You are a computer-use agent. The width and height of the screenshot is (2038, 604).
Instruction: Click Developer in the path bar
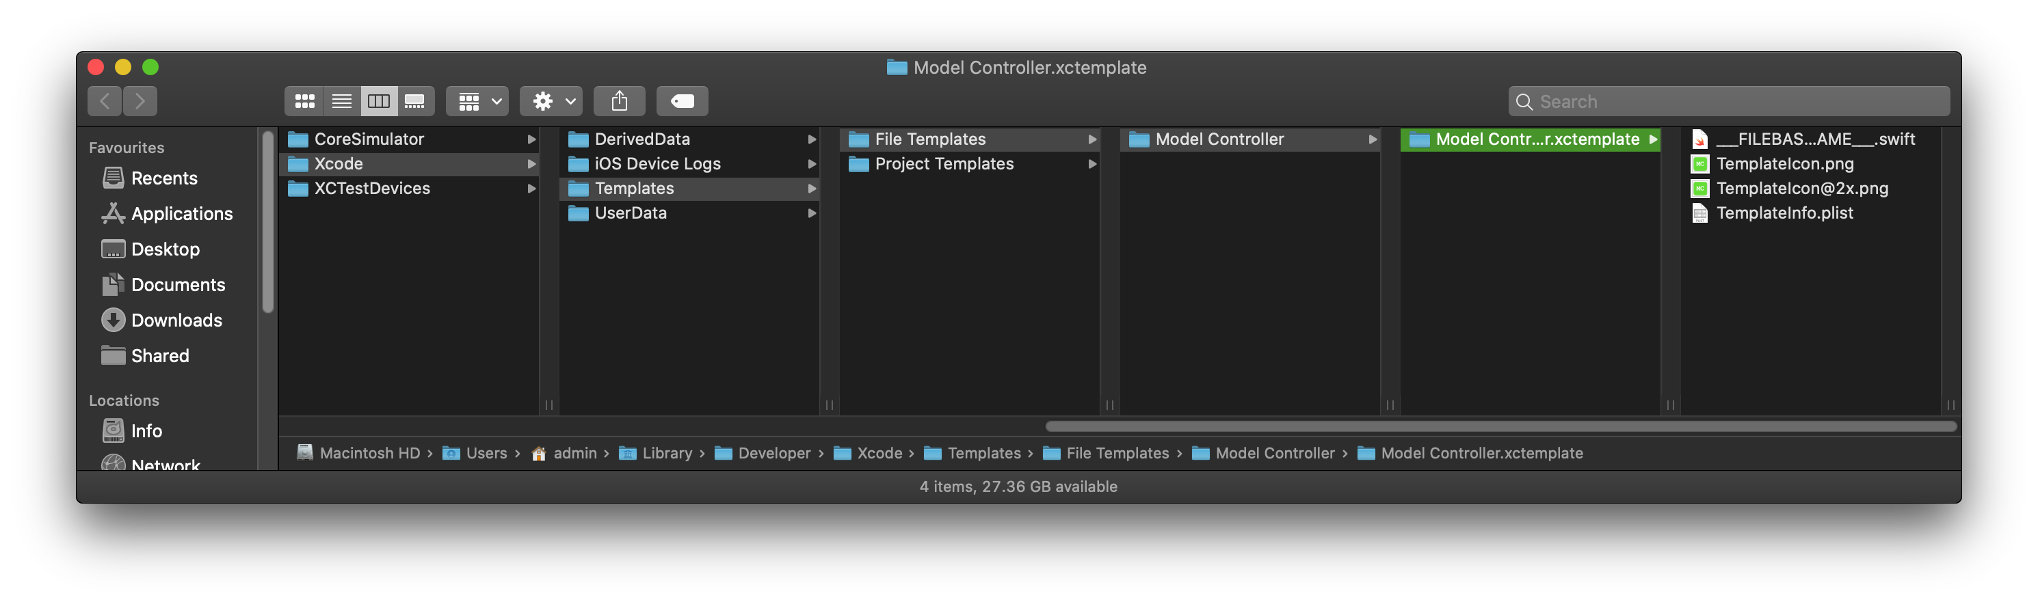pyautogui.click(x=773, y=454)
